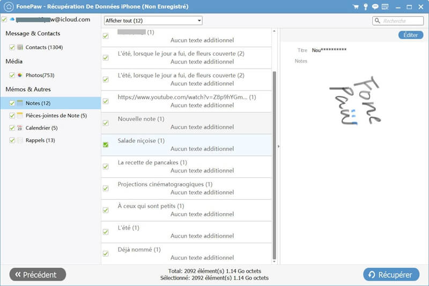Click the Recherche search field

coord(398,21)
